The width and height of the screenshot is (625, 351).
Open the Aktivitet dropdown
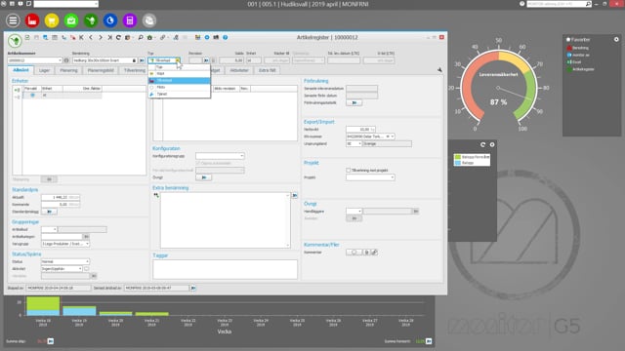coord(80,269)
